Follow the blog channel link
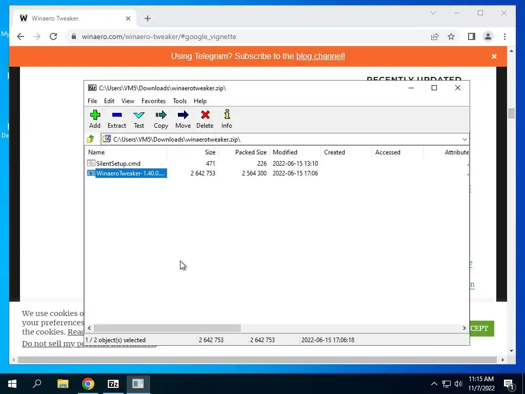Viewport: 525px width, 394px height. [x=320, y=56]
